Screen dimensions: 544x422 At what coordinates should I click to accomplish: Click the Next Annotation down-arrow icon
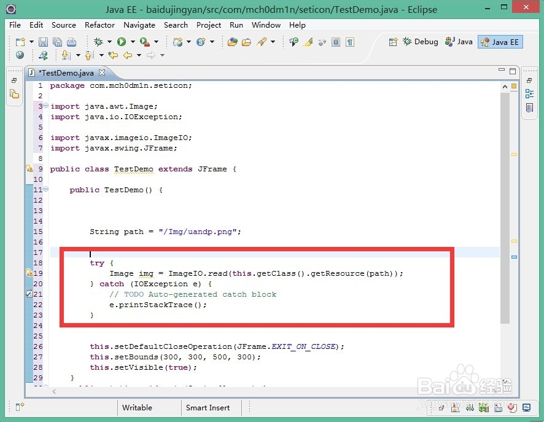pyautogui.click(x=66, y=55)
